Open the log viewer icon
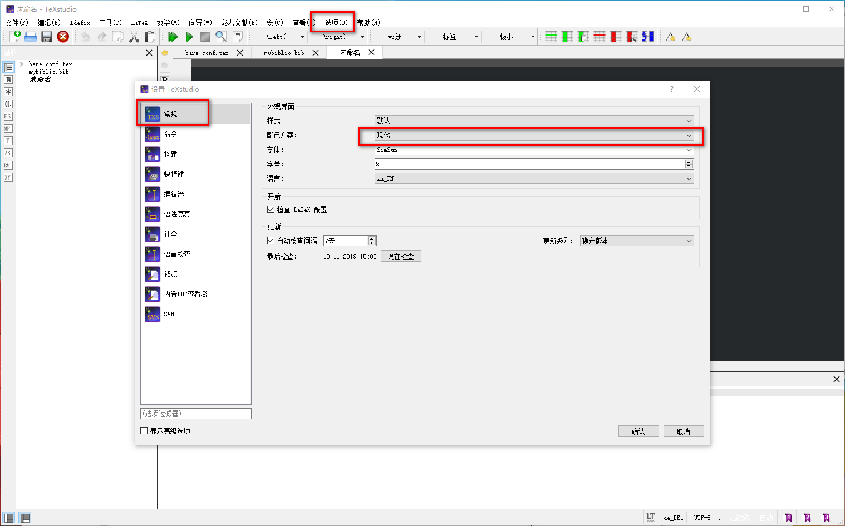This screenshot has height=526, width=845. coord(238,37)
